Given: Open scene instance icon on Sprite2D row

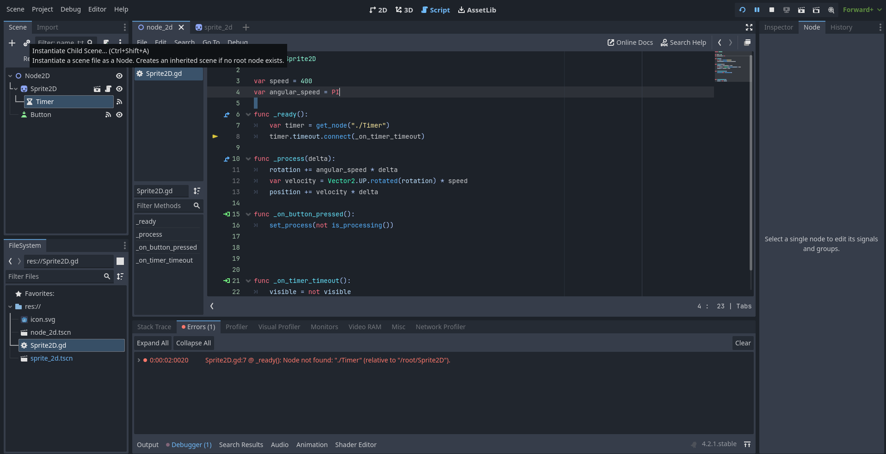Looking at the screenshot, I should tap(97, 89).
